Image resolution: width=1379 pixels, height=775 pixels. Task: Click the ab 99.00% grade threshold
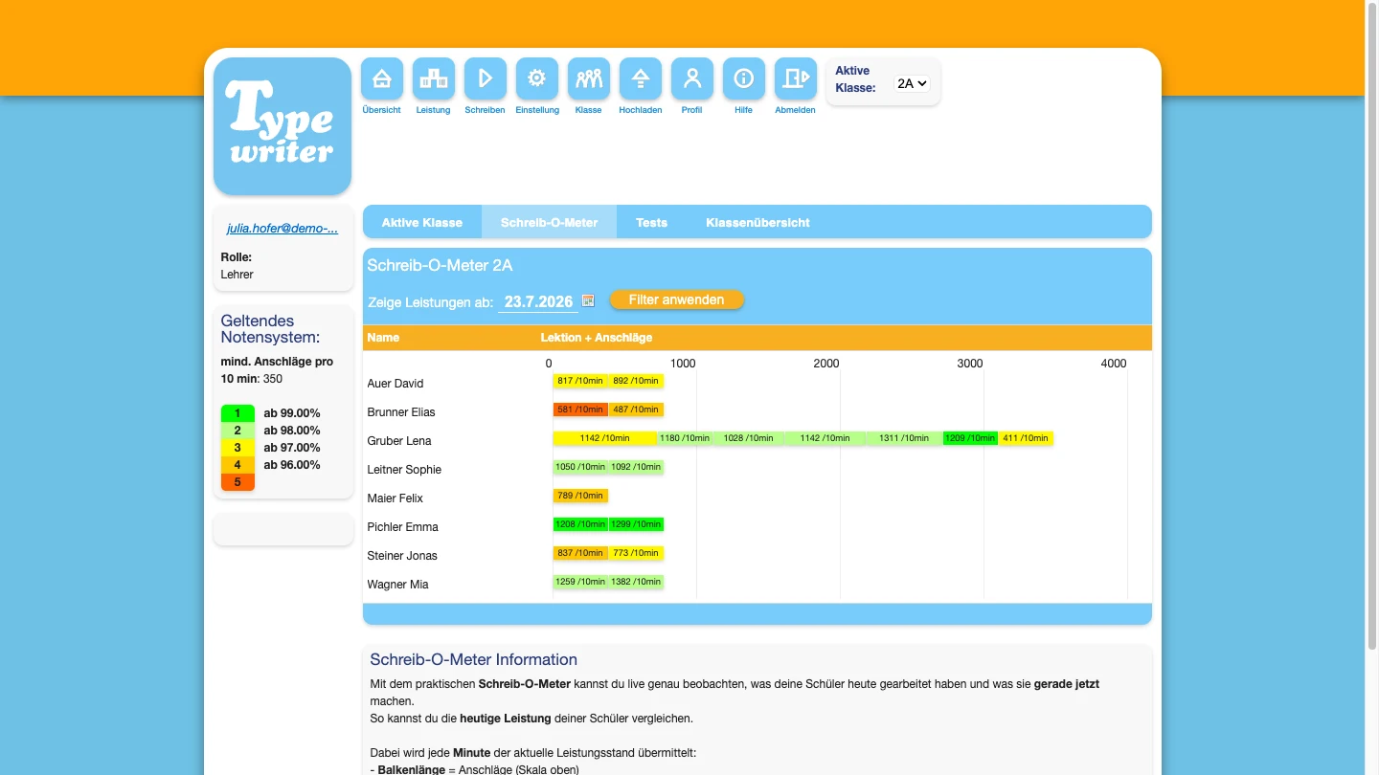click(x=292, y=413)
